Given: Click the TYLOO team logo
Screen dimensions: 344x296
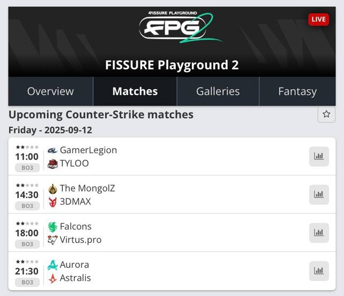Looking at the screenshot, I should point(53,163).
